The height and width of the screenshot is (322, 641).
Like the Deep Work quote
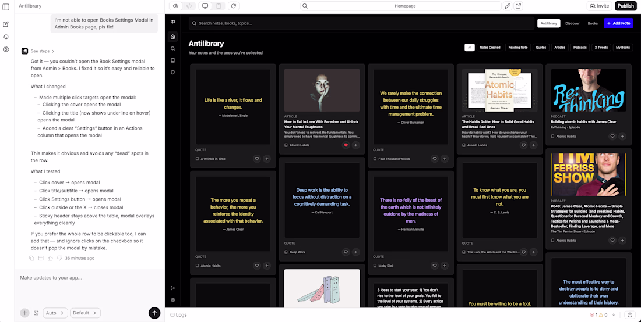pyautogui.click(x=346, y=252)
